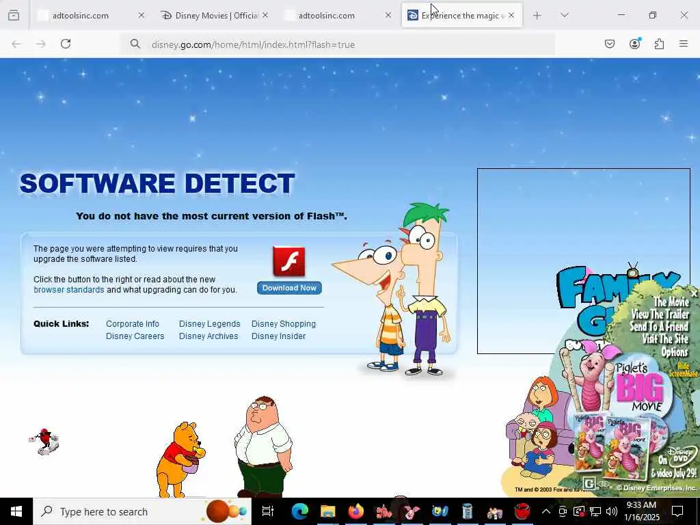700x525 pixels.
Task: Click the small red character on skateboard
Action: [x=44, y=441]
